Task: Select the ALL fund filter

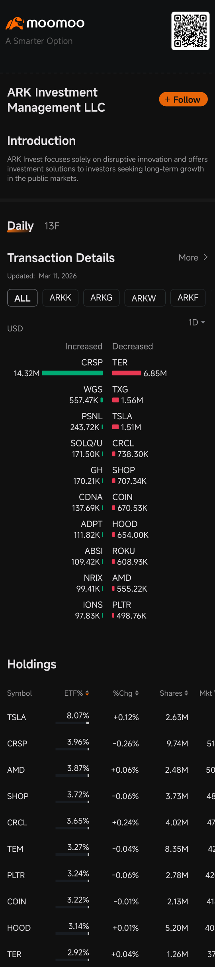Action: [22, 298]
